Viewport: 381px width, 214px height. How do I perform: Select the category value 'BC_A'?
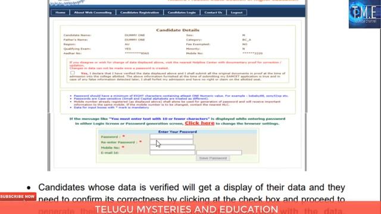point(246,40)
